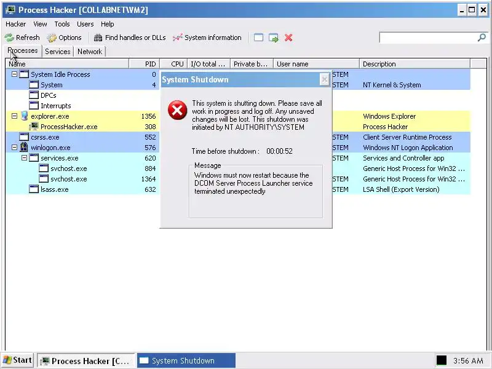This screenshot has height=369, width=492.
Task: Click PID 1356 cell
Action: pyautogui.click(x=148, y=116)
